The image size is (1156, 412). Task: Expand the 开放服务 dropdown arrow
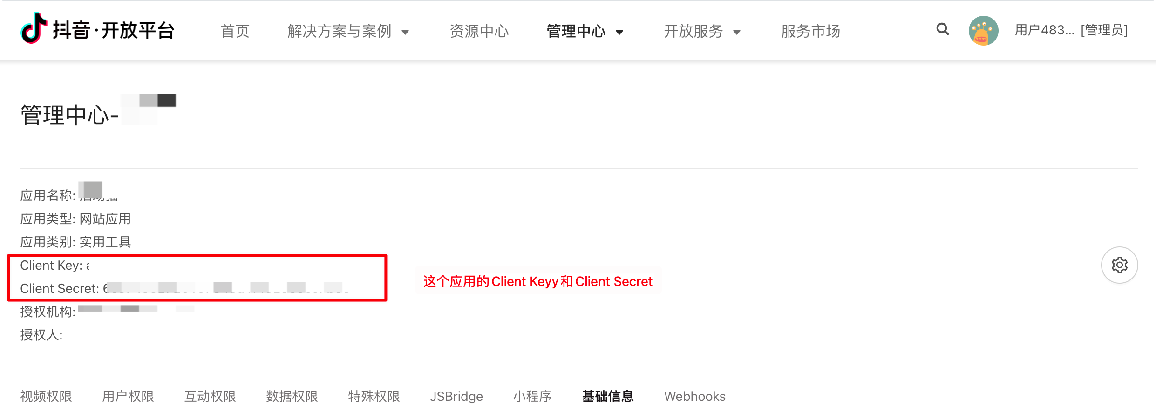point(737,32)
